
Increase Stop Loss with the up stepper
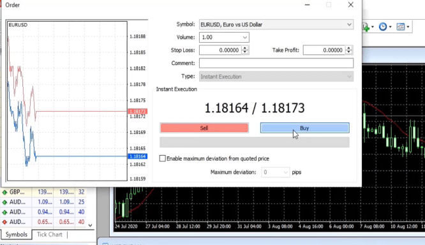pos(245,48)
